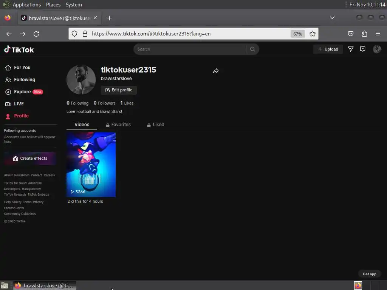
Task: Switch to the Liked tab
Action: (x=155, y=125)
